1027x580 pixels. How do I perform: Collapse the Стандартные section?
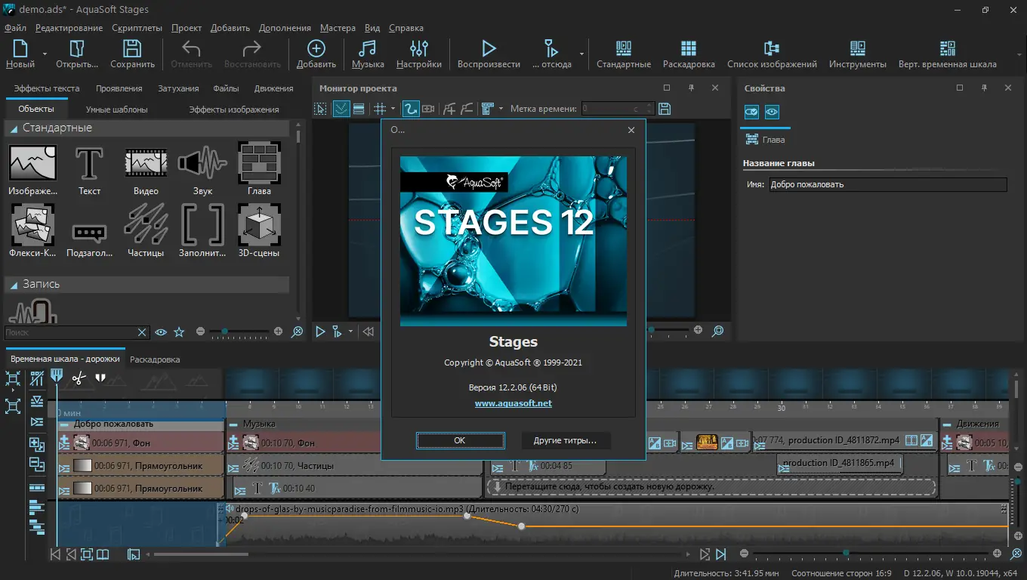click(14, 129)
